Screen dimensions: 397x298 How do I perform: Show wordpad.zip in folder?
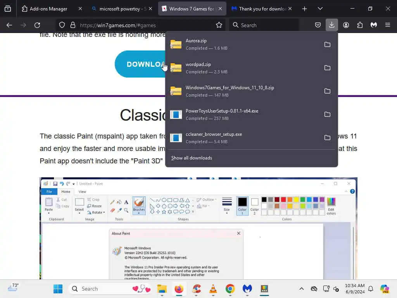coord(327,68)
